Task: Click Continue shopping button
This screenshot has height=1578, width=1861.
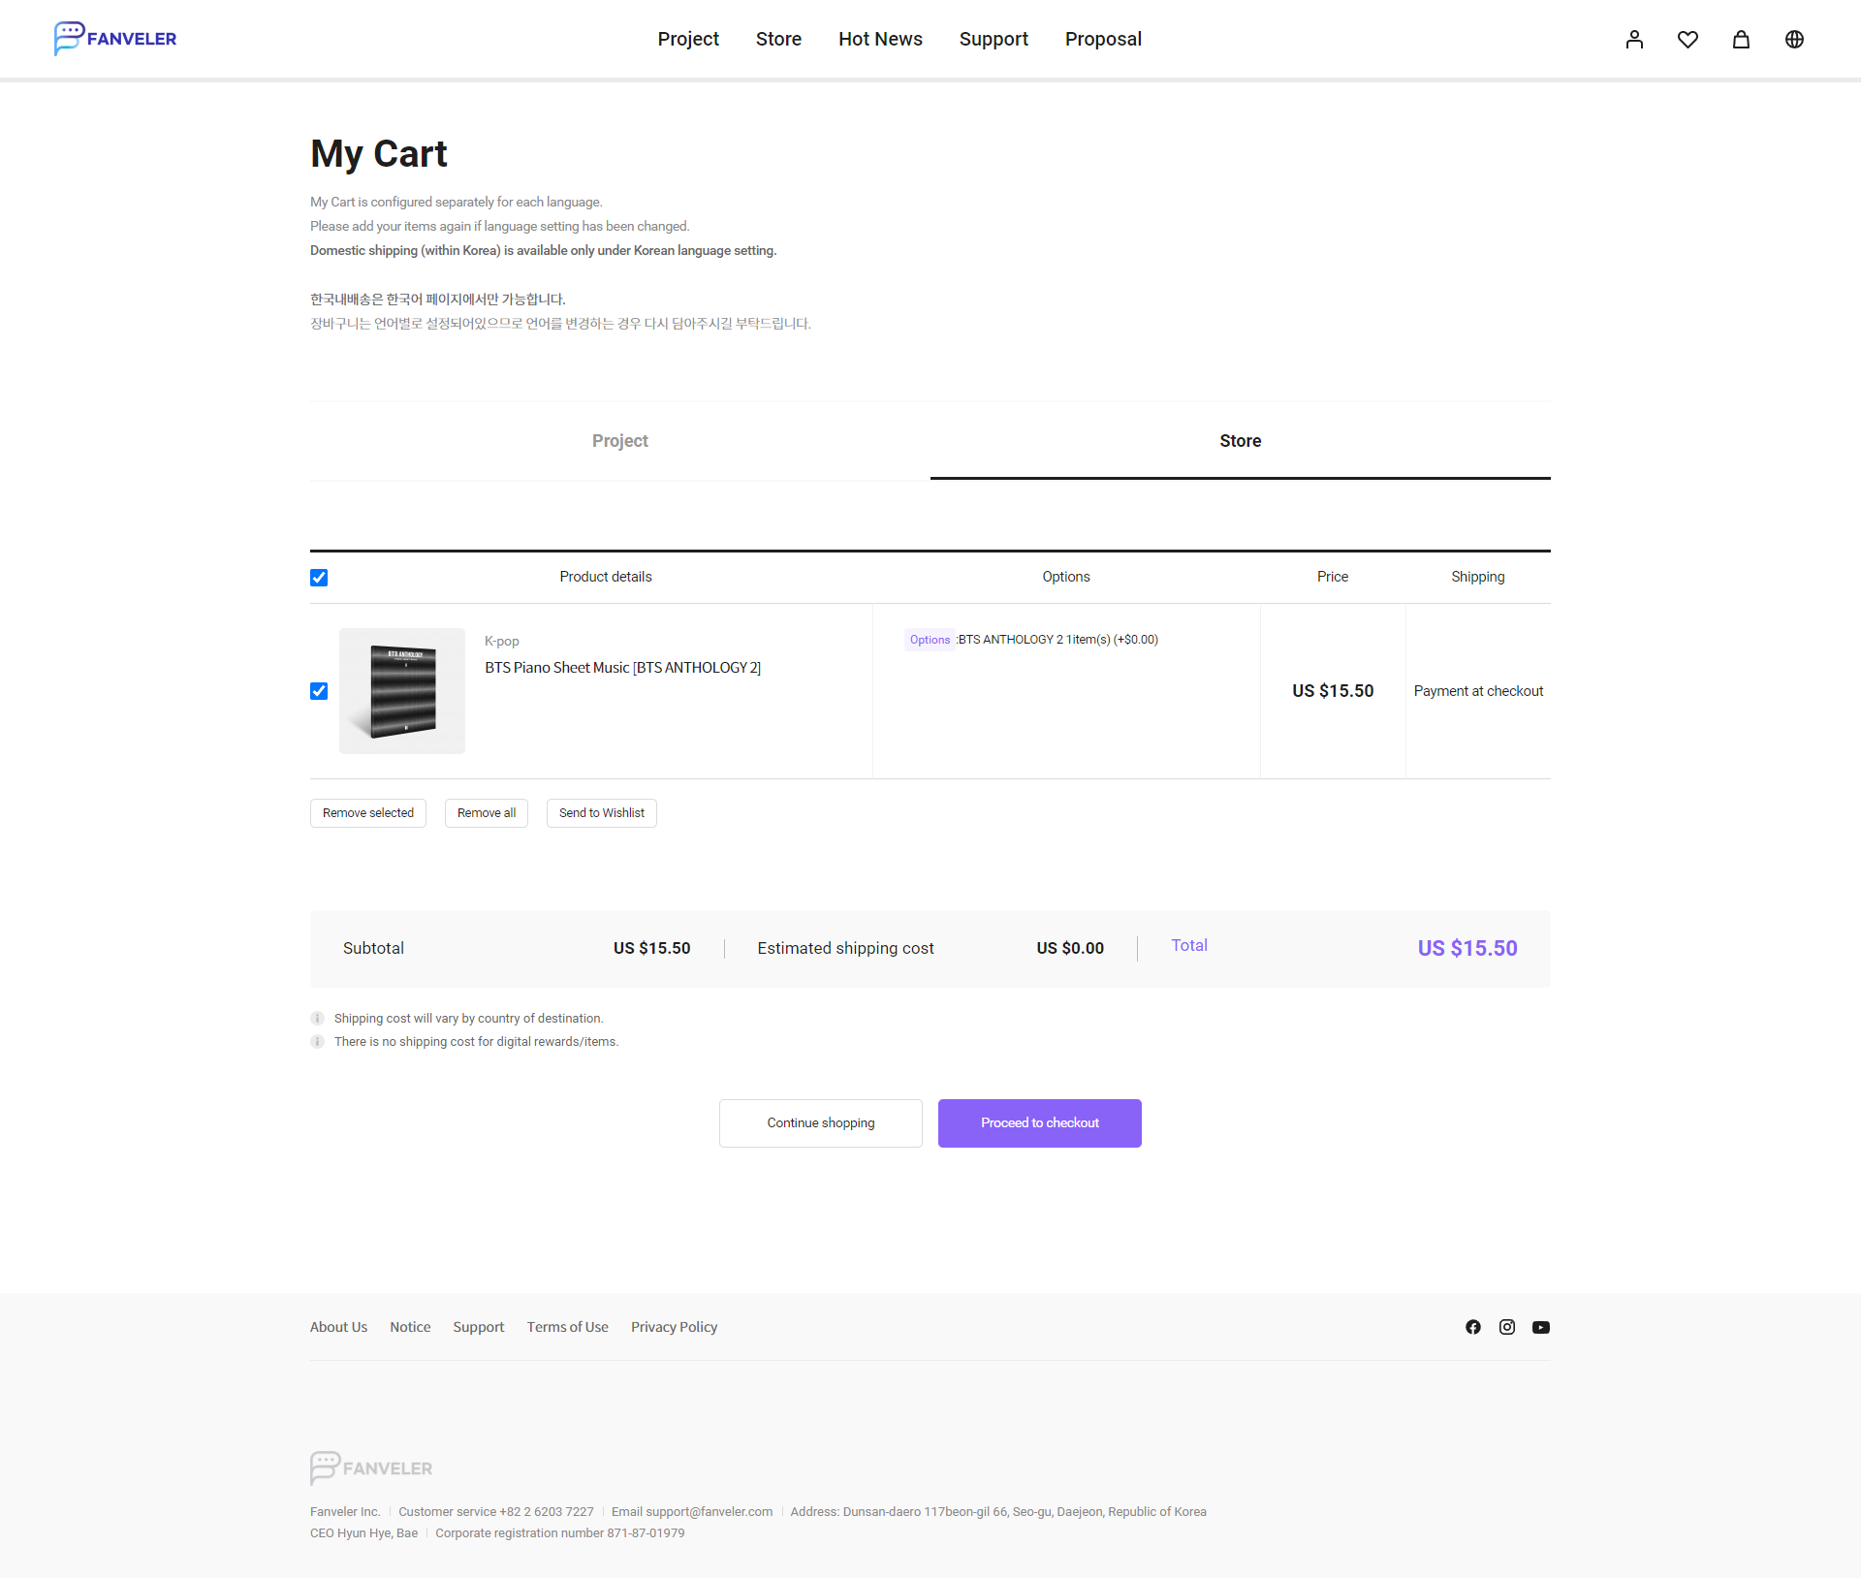Action: (x=821, y=1123)
